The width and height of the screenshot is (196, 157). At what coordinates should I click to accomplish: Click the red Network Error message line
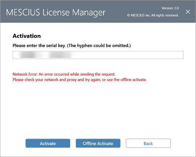(x=64, y=74)
